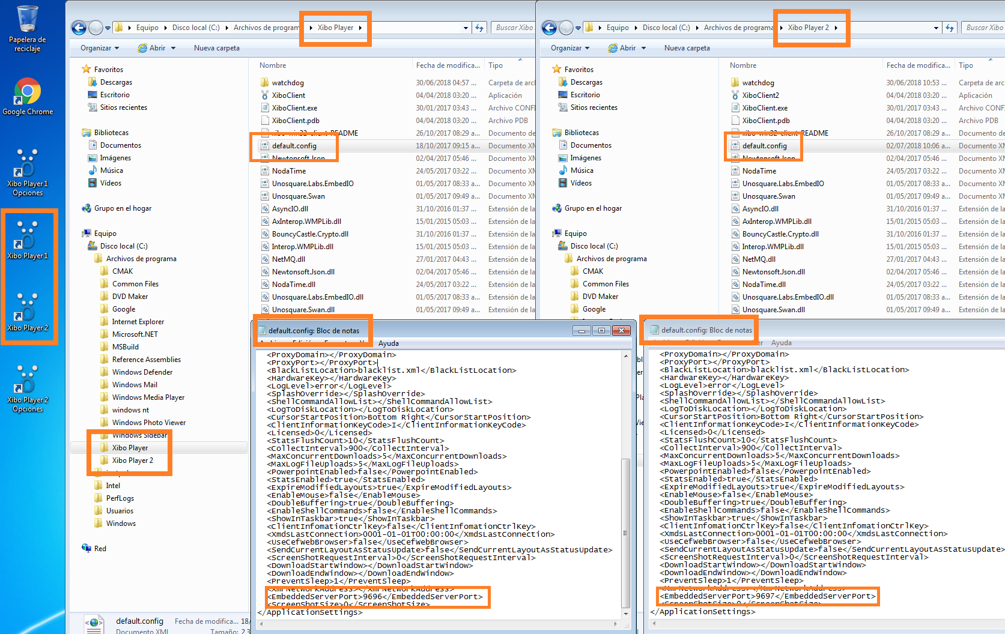Screen dimensions: 1005x634
Task: Click EmbeddedServerPort 9697 line in right Notepad
Action: click(x=767, y=596)
